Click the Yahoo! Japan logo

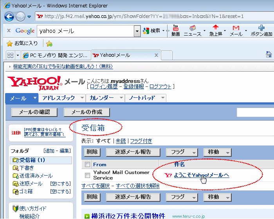34,83
